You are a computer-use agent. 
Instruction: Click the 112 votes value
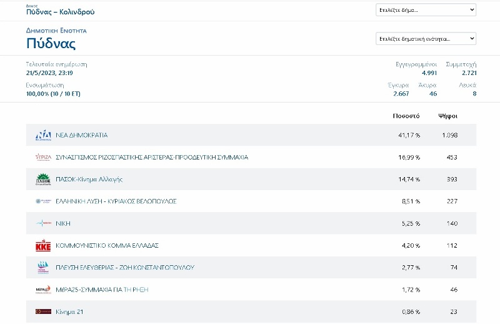[x=452, y=245]
